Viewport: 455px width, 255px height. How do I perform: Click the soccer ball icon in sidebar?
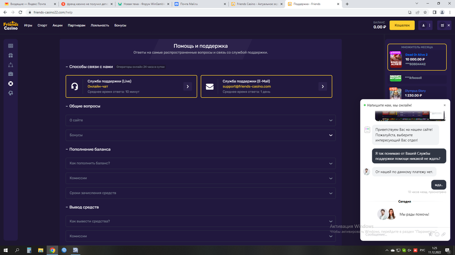(x=10, y=93)
